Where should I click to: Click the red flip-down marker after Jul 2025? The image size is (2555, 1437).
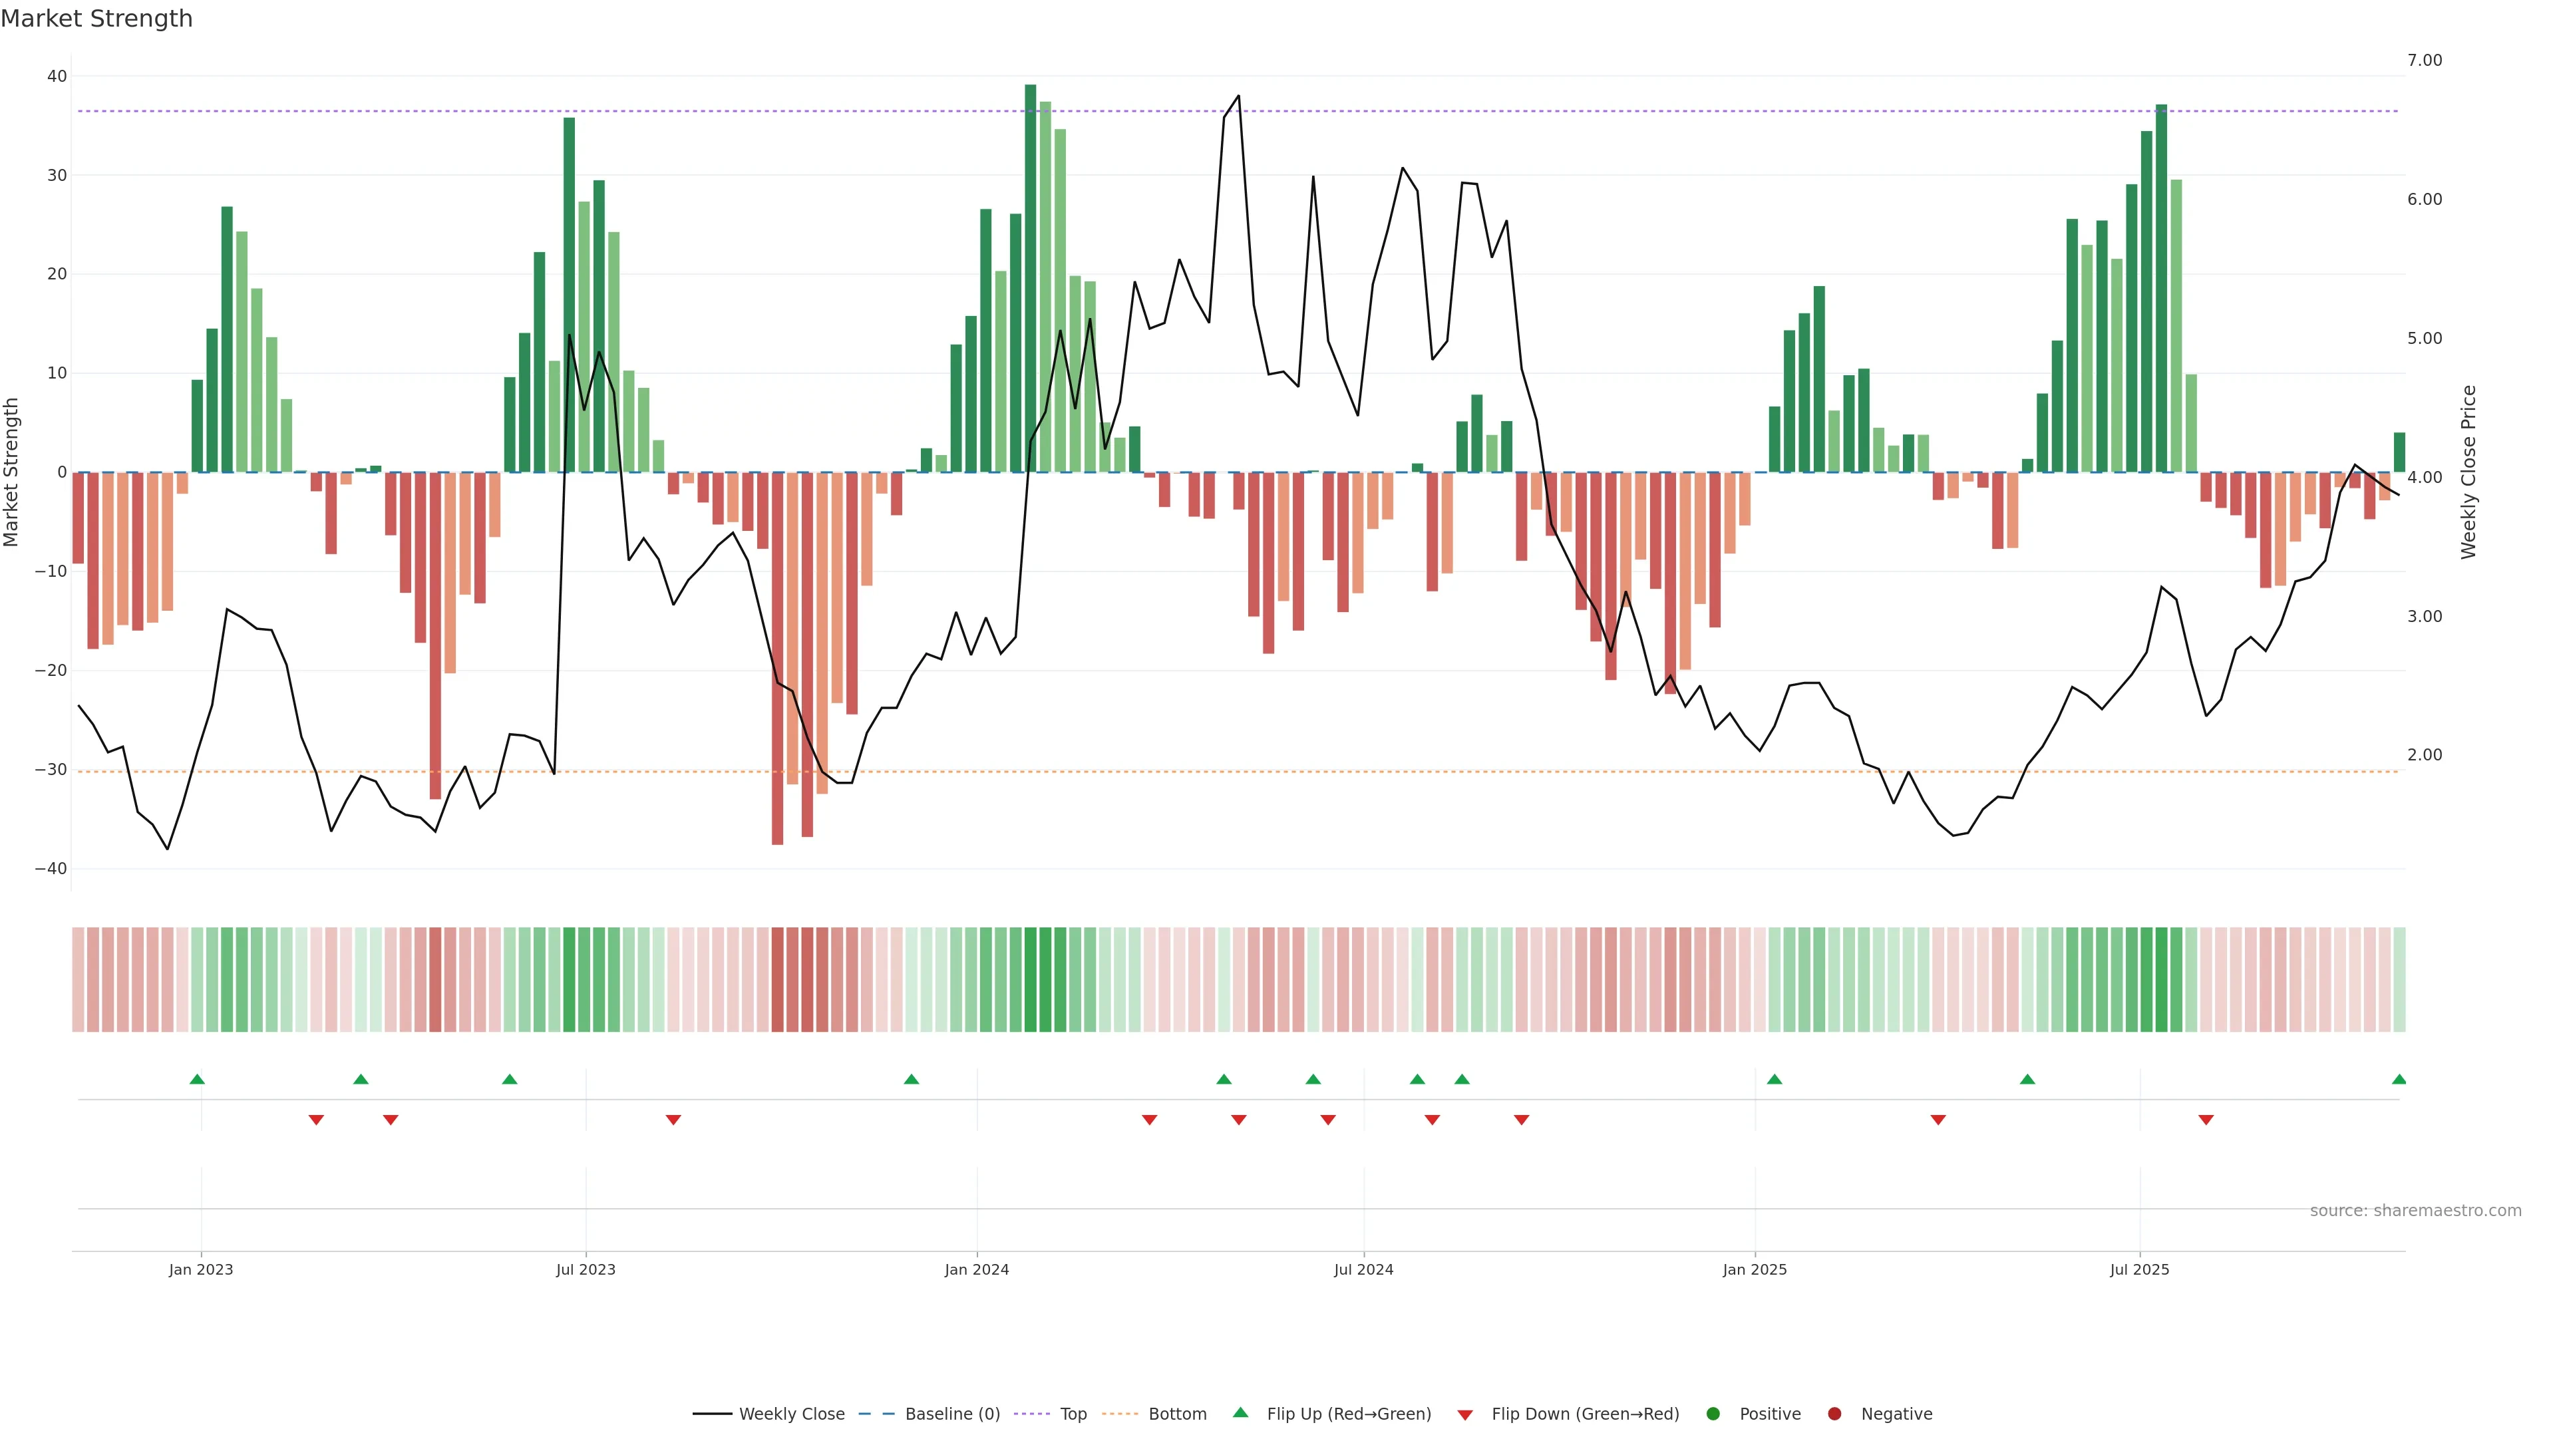(2206, 1120)
